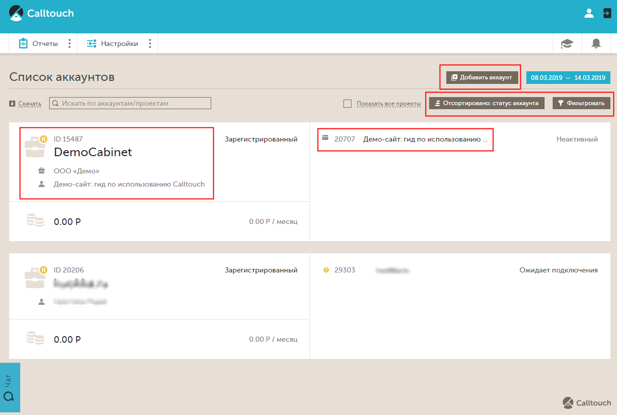
Task: Click the logout icon in header
Action: pyautogui.click(x=607, y=14)
